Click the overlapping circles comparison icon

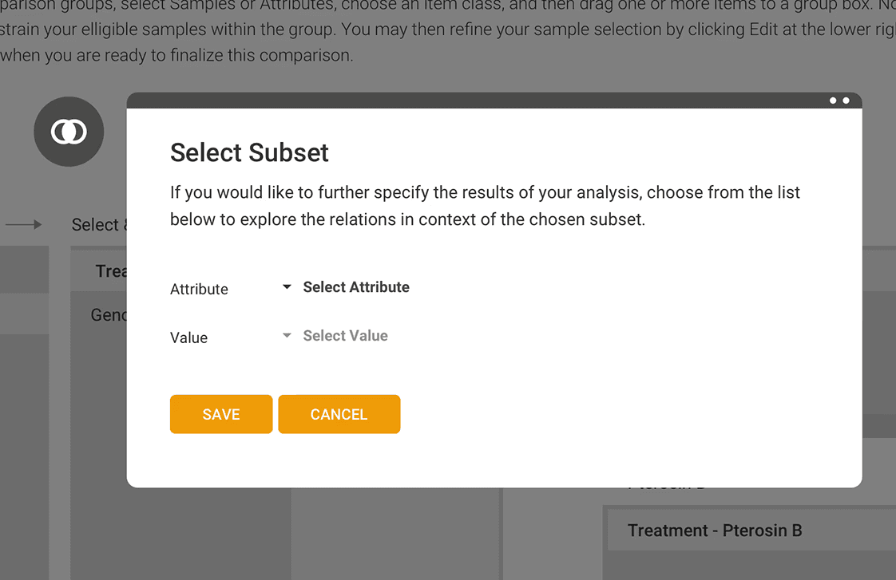click(69, 132)
